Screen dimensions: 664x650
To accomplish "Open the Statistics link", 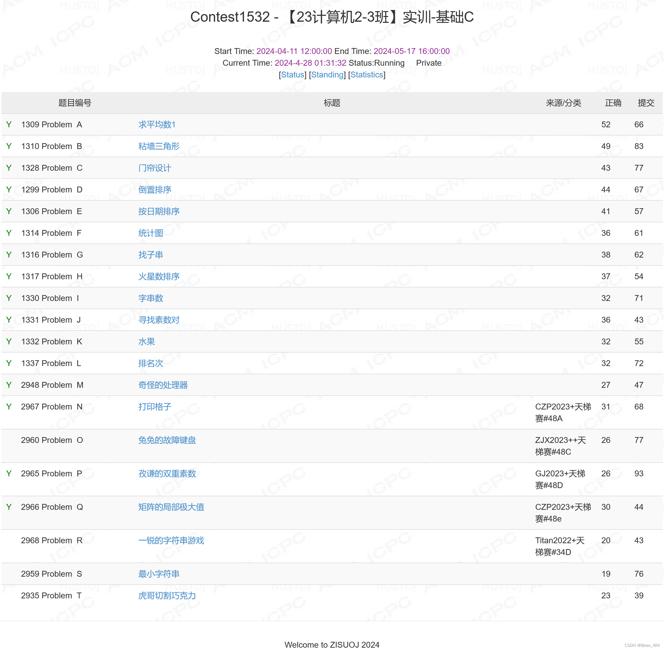I will point(366,75).
